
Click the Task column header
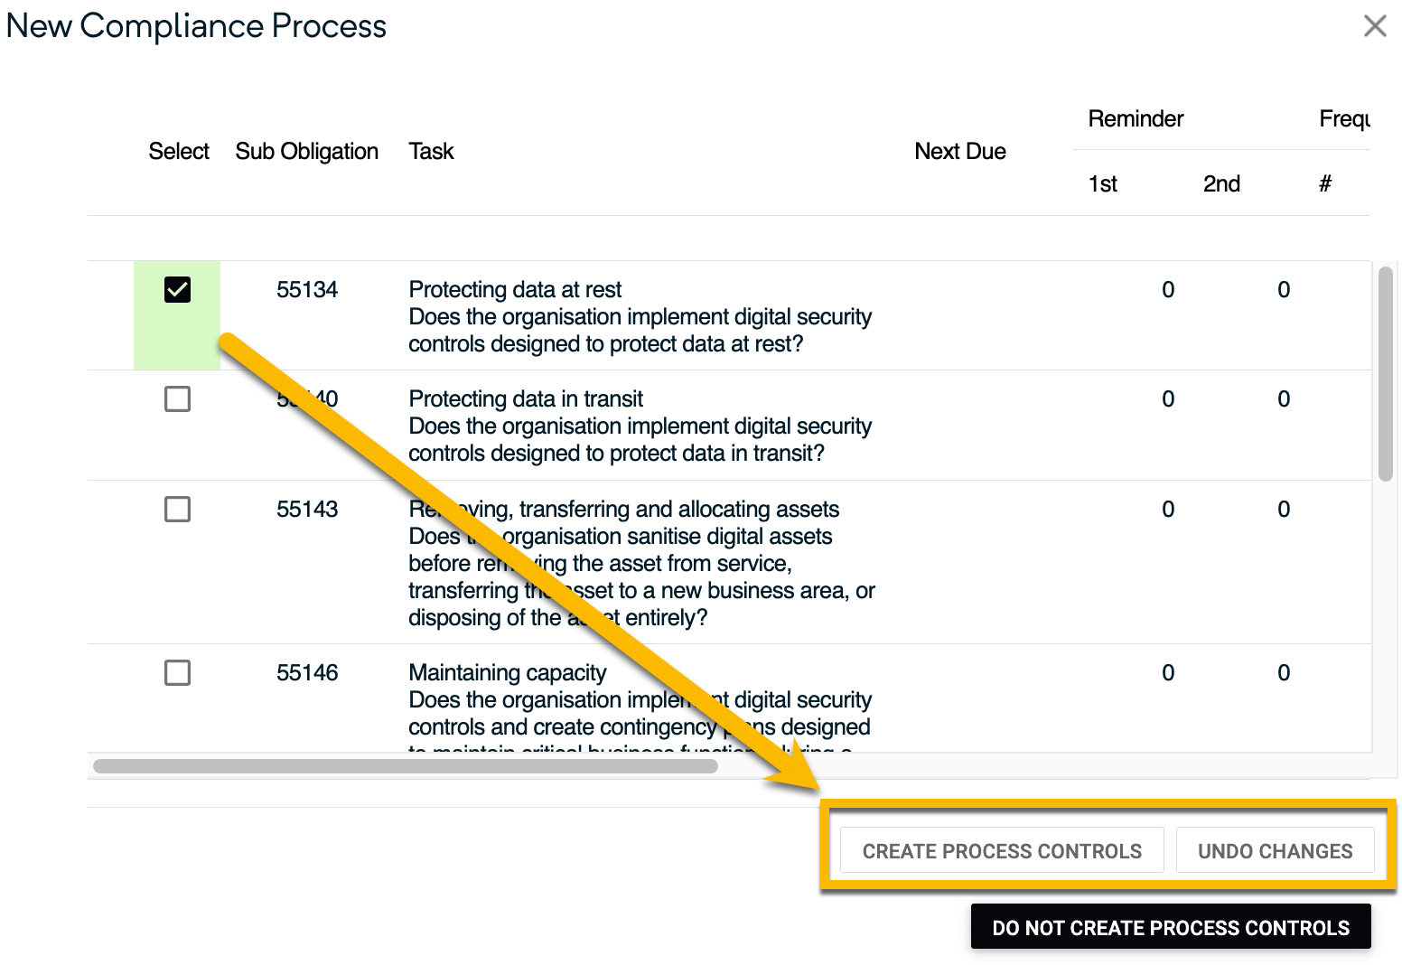pos(431,152)
